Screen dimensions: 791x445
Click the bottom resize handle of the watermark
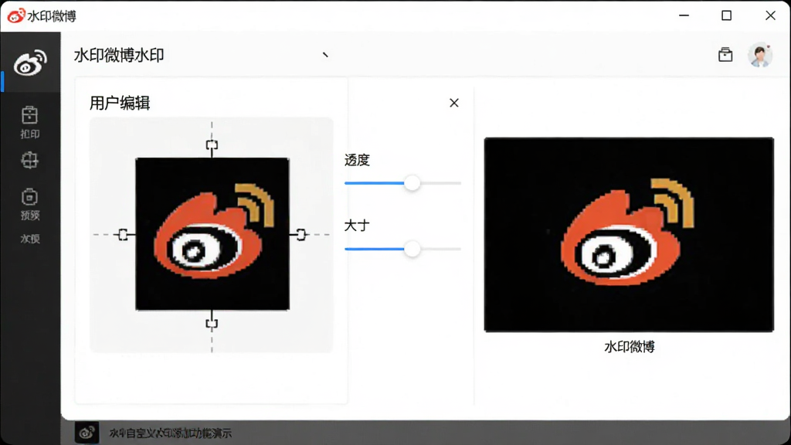coord(212,324)
